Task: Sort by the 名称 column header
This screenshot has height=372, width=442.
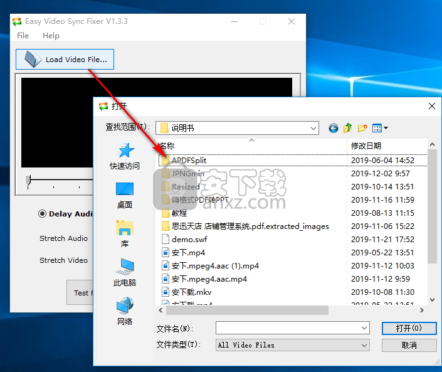Action: [x=252, y=146]
